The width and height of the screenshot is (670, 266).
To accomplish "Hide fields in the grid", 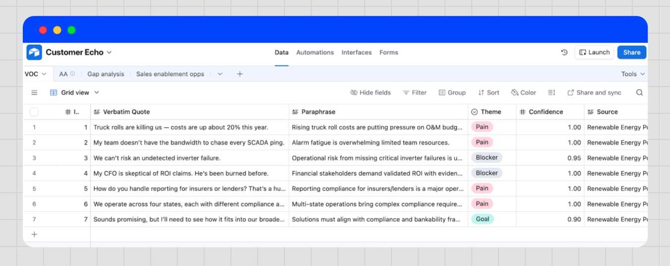I will point(370,93).
